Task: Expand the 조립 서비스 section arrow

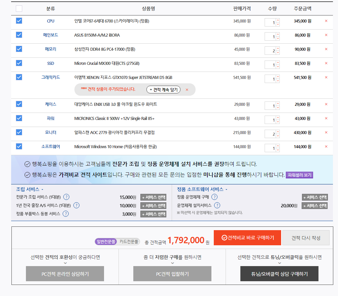Action: (x=42, y=189)
